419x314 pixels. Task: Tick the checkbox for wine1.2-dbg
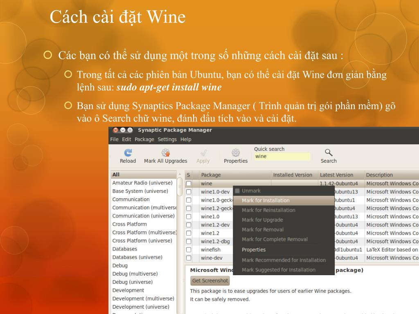tap(189, 241)
